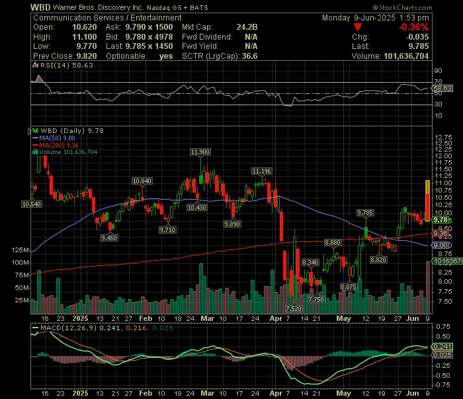Click the Optionable value yes
This screenshot has height=399, width=463.
tap(166, 56)
